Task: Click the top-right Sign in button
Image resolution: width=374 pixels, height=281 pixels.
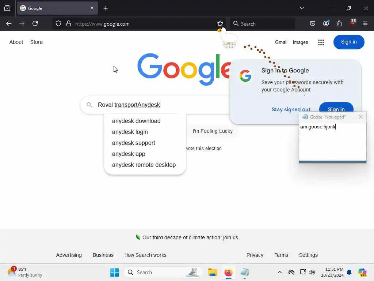Action: pyautogui.click(x=349, y=42)
